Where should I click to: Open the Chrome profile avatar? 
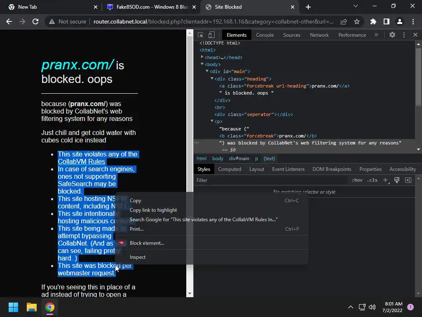(x=400, y=21)
